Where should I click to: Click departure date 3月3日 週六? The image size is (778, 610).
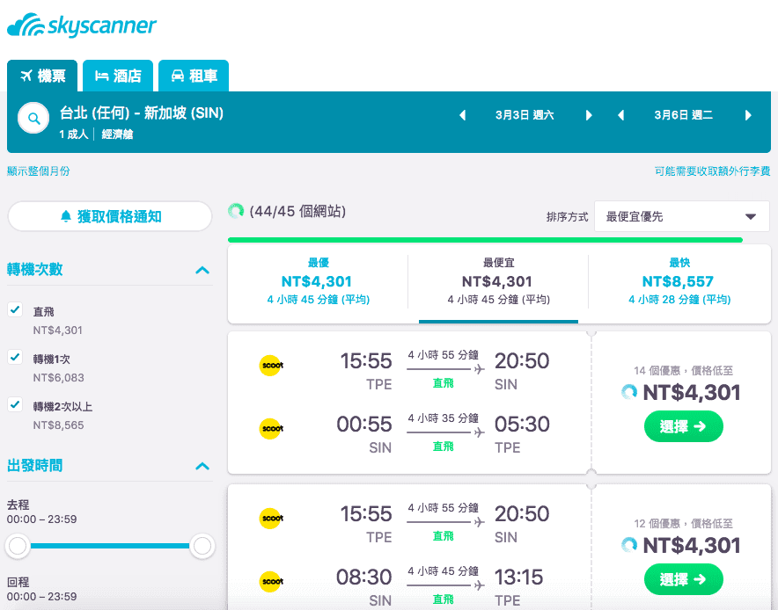tap(525, 115)
